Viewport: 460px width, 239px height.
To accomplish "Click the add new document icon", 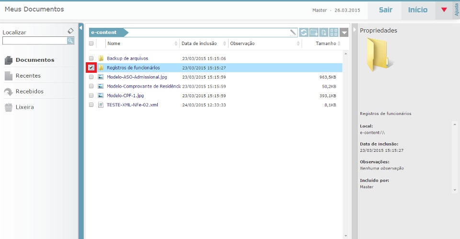I will pyautogui.click(x=324, y=33).
